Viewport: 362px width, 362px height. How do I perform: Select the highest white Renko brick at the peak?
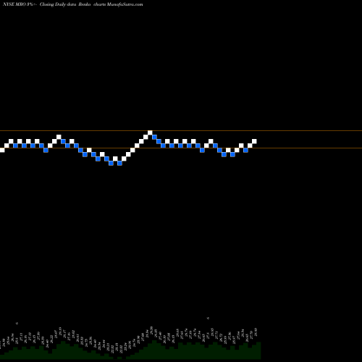[150, 132]
